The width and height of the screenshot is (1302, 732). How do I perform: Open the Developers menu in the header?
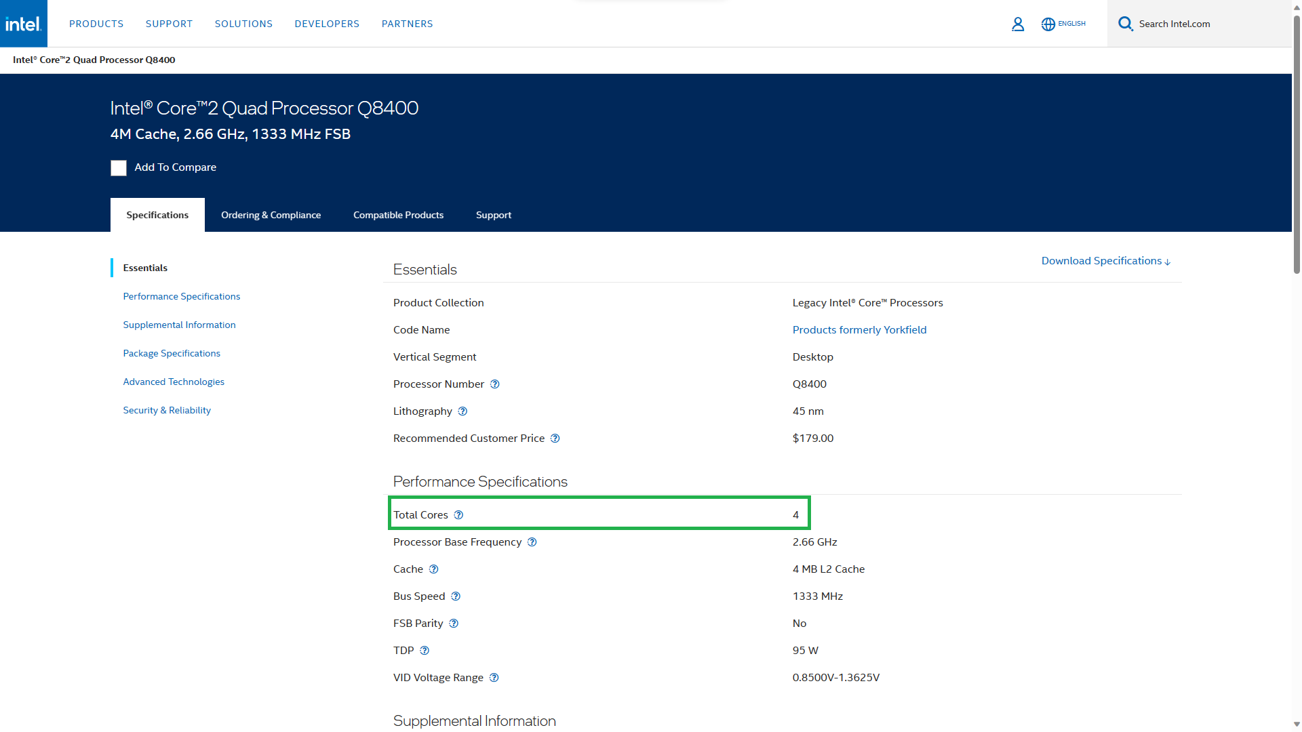click(327, 24)
